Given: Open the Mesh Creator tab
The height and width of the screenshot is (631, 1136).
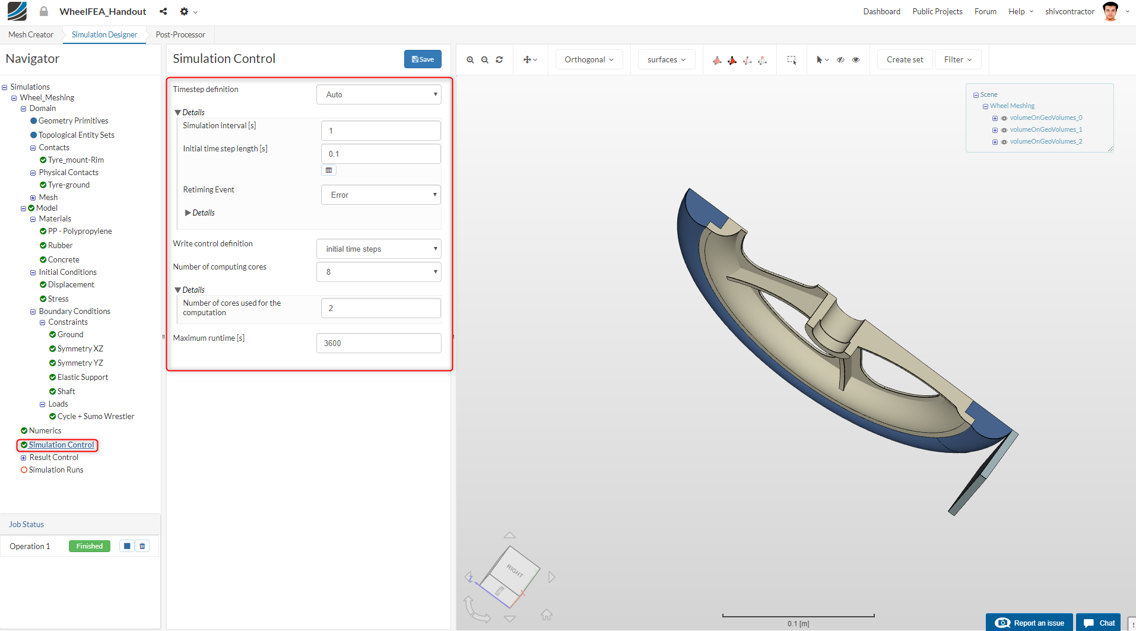Looking at the screenshot, I should (x=31, y=34).
